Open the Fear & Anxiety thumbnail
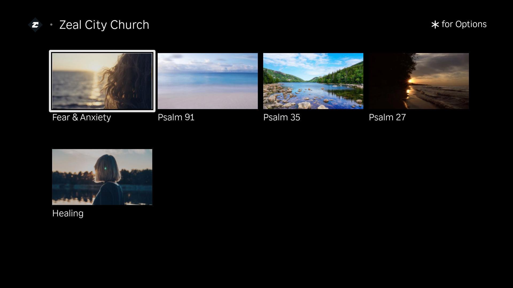 pos(102,81)
